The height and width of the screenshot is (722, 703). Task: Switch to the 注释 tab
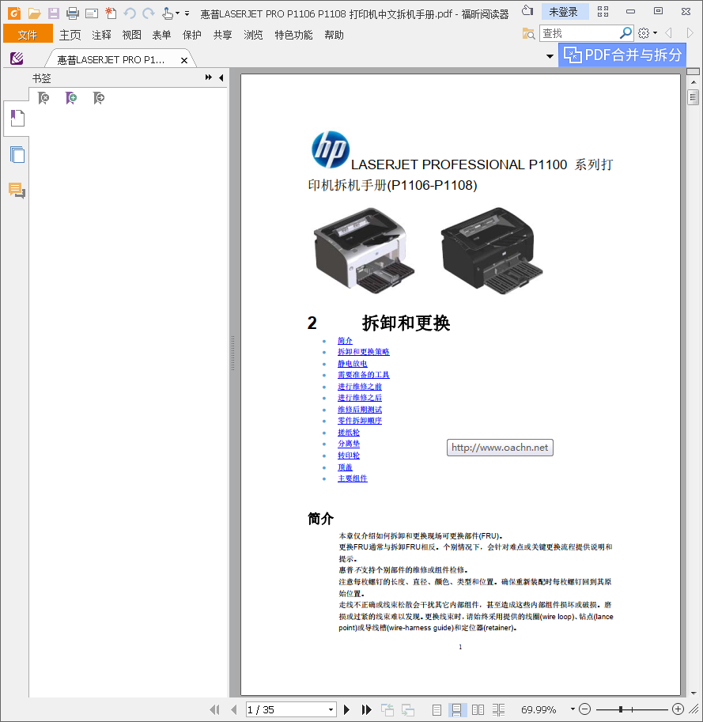[101, 35]
